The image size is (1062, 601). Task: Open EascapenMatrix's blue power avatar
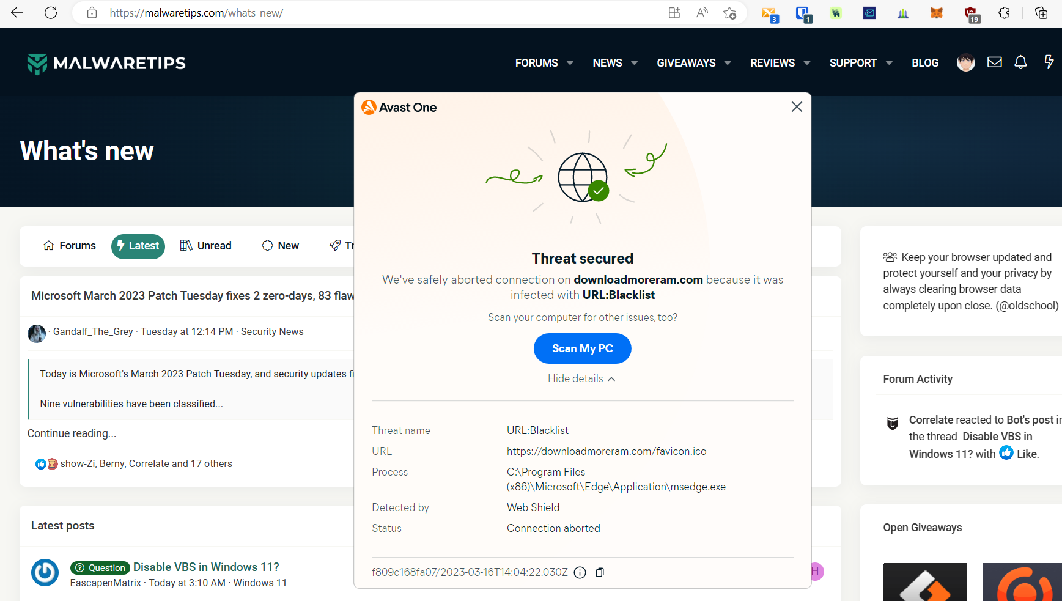[45, 572]
